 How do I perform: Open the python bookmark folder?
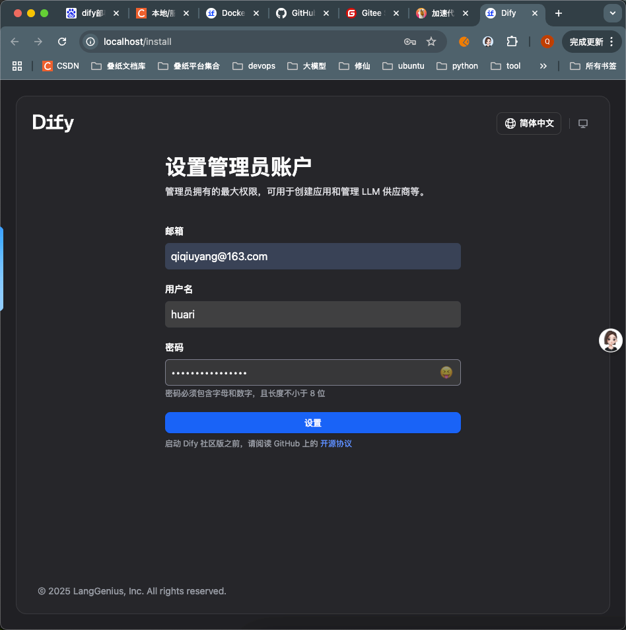[x=457, y=66]
